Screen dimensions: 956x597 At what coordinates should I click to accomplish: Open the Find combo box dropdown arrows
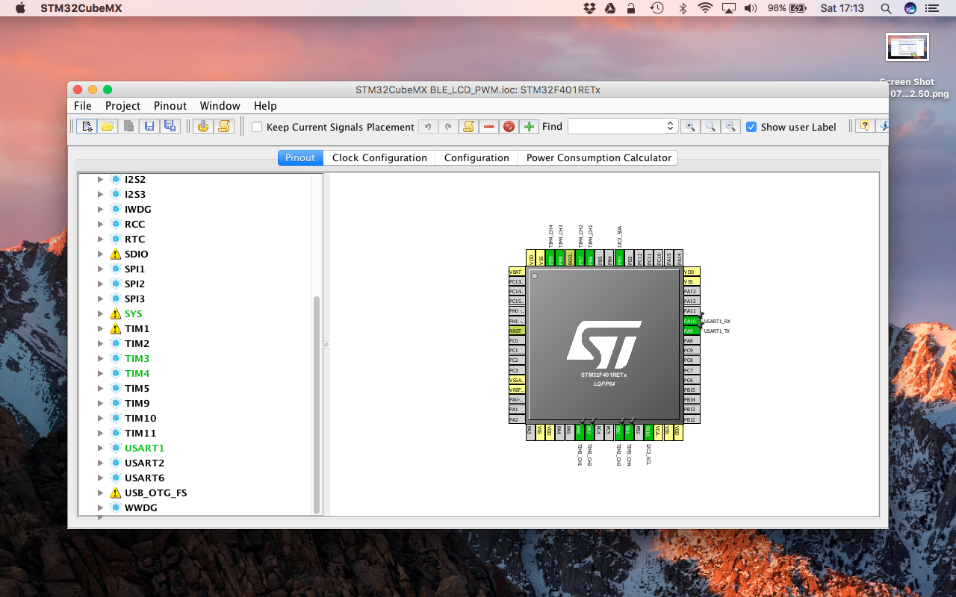(670, 126)
